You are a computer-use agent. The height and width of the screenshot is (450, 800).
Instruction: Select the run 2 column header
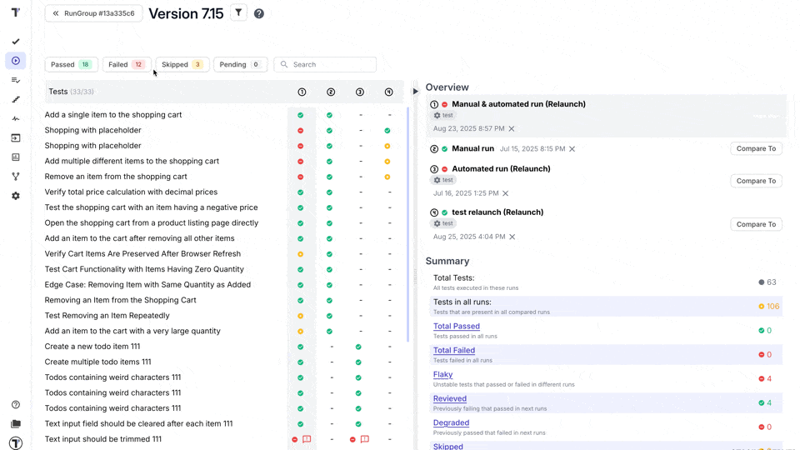pos(331,92)
